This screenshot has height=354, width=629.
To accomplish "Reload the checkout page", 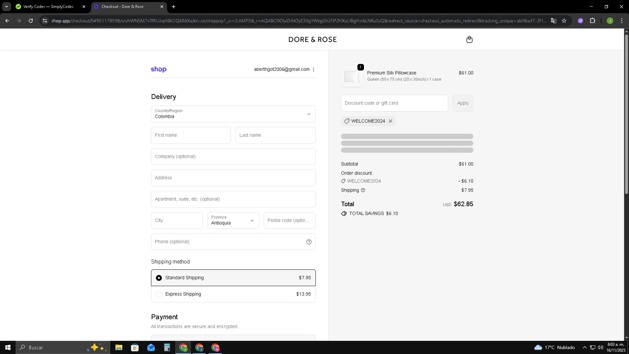I will pyautogui.click(x=31, y=21).
